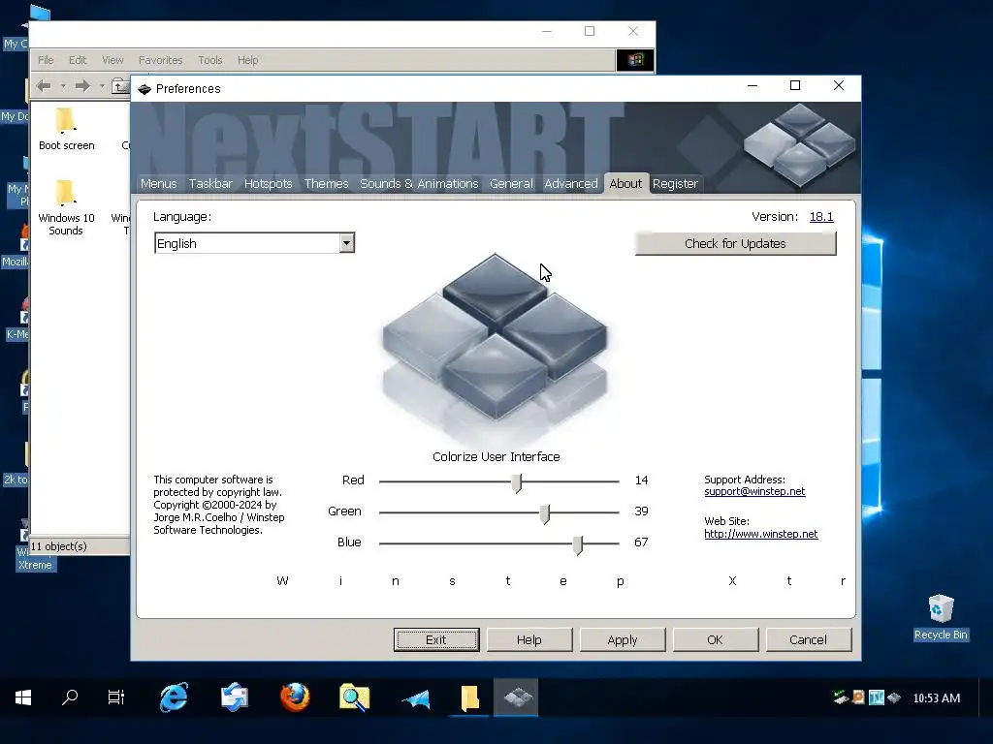The width and height of the screenshot is (993, 744).
Task: Open the Tools menu in folder window
Action: [x=210, y=60]
